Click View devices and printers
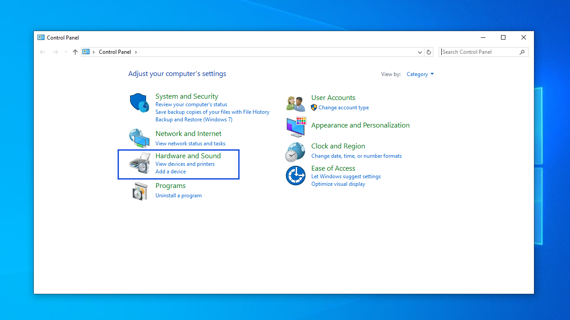The image size is (570, 320). pos(185,164)
